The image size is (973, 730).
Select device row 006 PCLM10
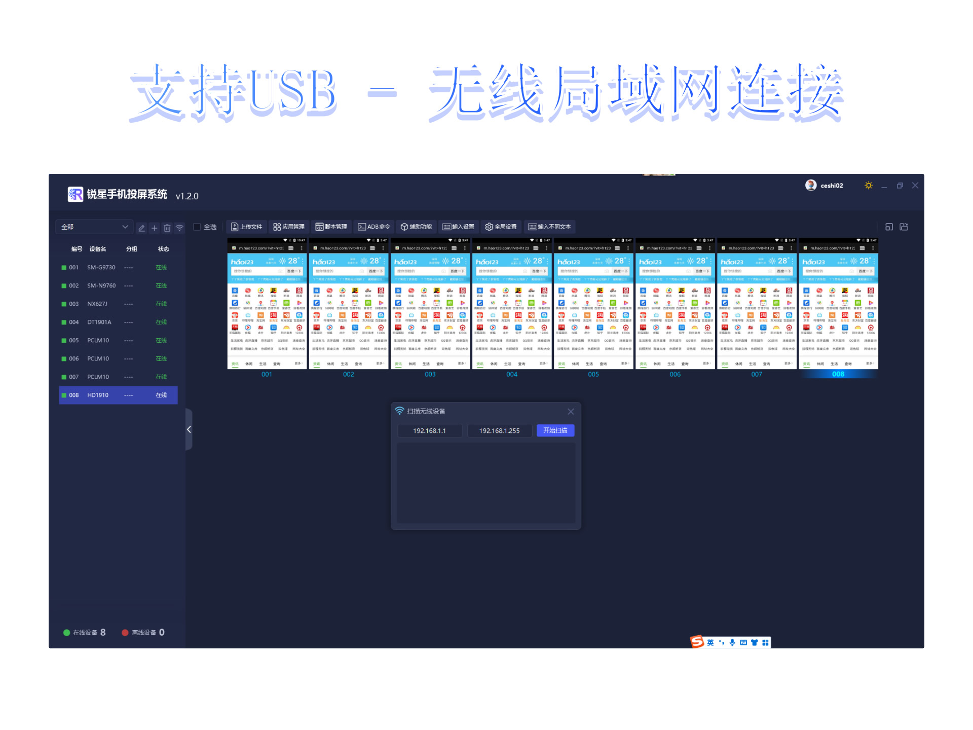(118, 358)
